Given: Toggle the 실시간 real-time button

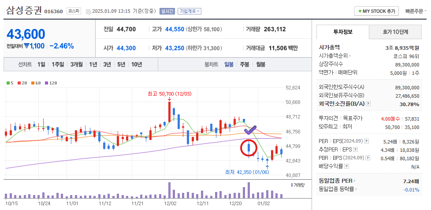Looking at the screenshot, I should 167,11.
